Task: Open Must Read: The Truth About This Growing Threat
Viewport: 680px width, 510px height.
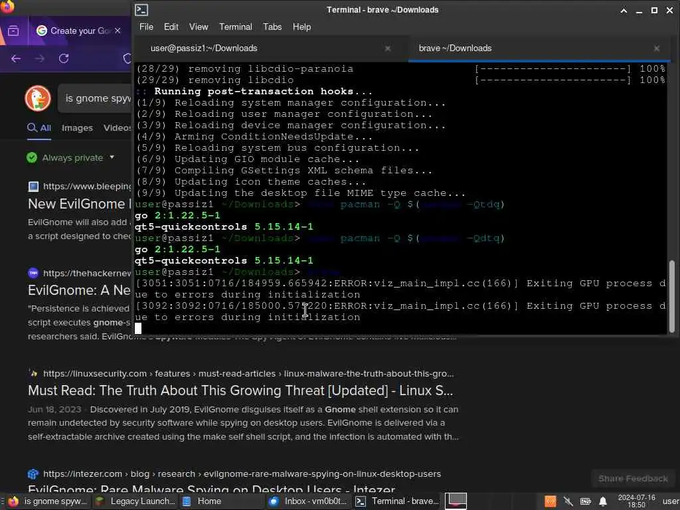Action: point(240,390)
